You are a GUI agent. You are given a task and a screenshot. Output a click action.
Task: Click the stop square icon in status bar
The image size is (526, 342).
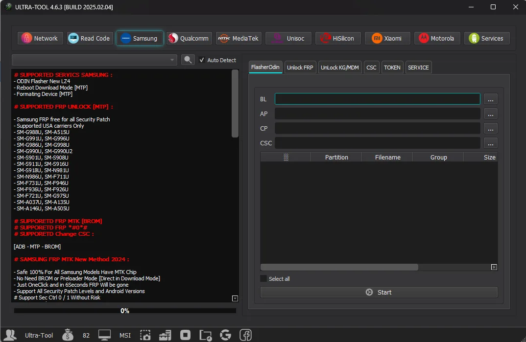click(185, 335)
